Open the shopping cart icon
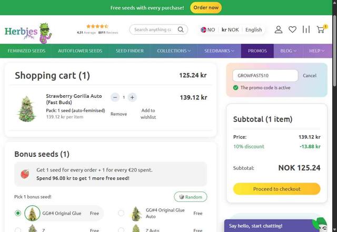Screen dimensions: 337x232 point(321,29)
